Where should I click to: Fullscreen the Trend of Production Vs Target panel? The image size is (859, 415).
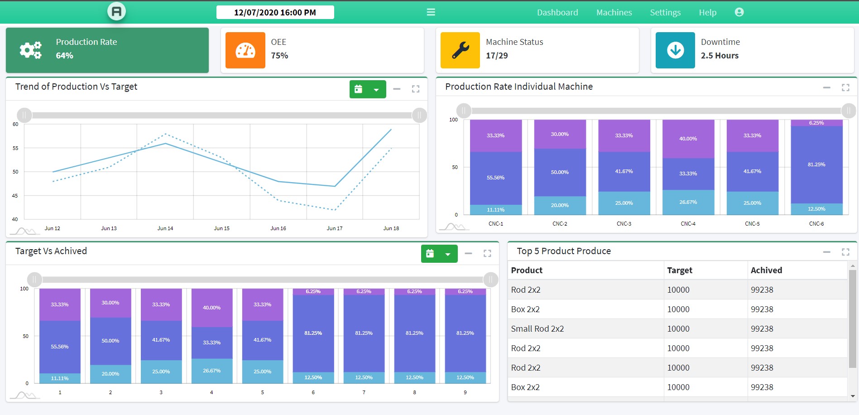(415, 89)
